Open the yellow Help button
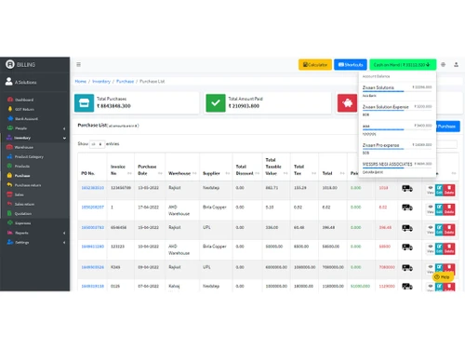465x349 pixels. [x=443, y=277]
